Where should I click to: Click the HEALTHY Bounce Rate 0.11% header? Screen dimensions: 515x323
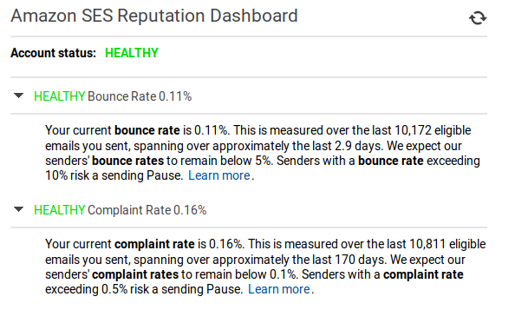(x=113, y=96)
